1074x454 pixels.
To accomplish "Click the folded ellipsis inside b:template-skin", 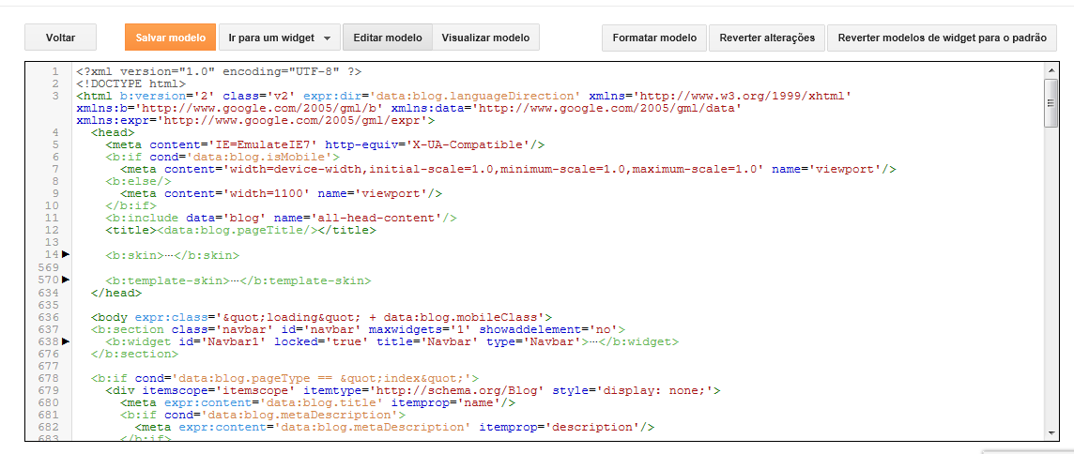I will pyautogui.click(x=235, y=280).
